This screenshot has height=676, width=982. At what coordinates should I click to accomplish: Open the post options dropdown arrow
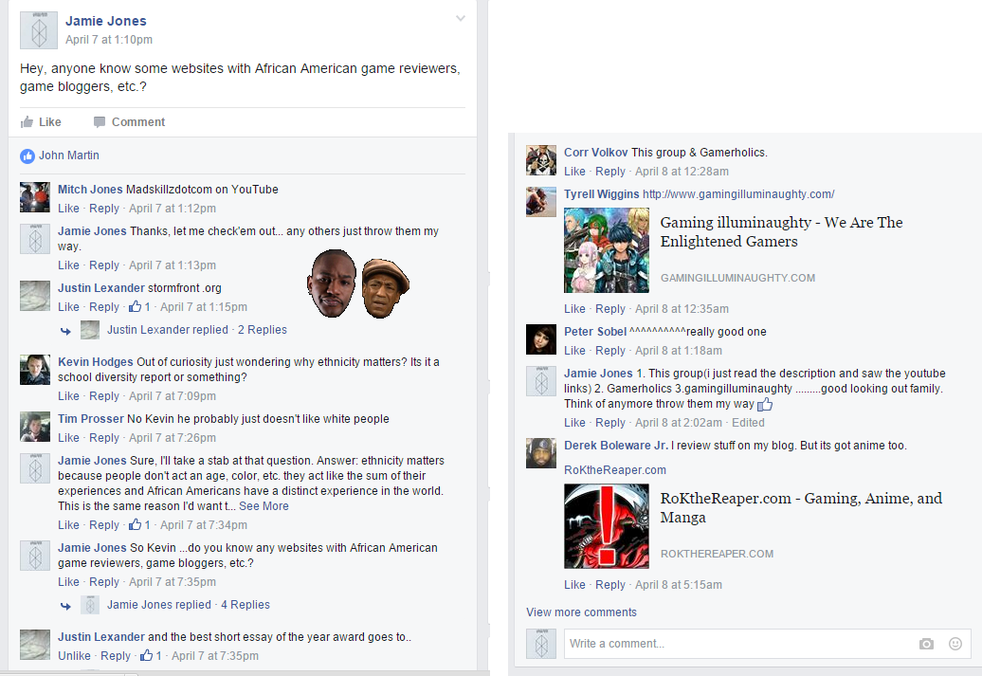(x=461, y=19)
